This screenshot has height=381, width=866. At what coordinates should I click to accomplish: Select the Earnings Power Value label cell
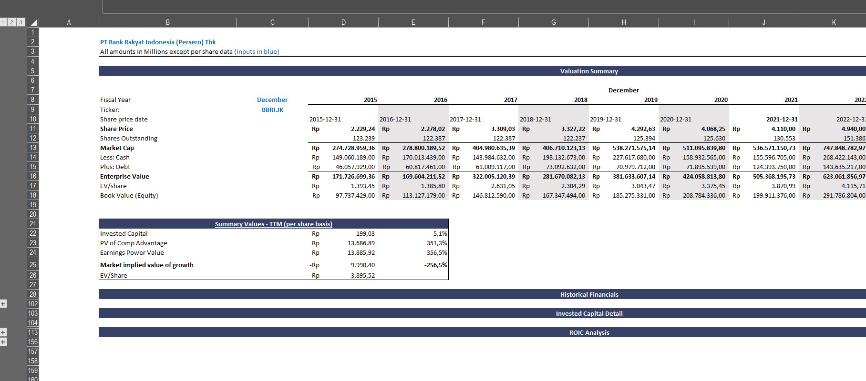coord(132,252)
